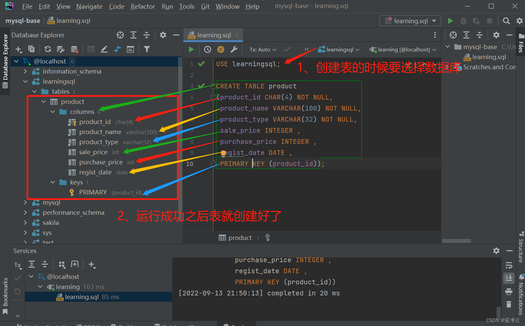Open Services panel gear options
The width and height of the screenshot is (525, 326).
496,251
